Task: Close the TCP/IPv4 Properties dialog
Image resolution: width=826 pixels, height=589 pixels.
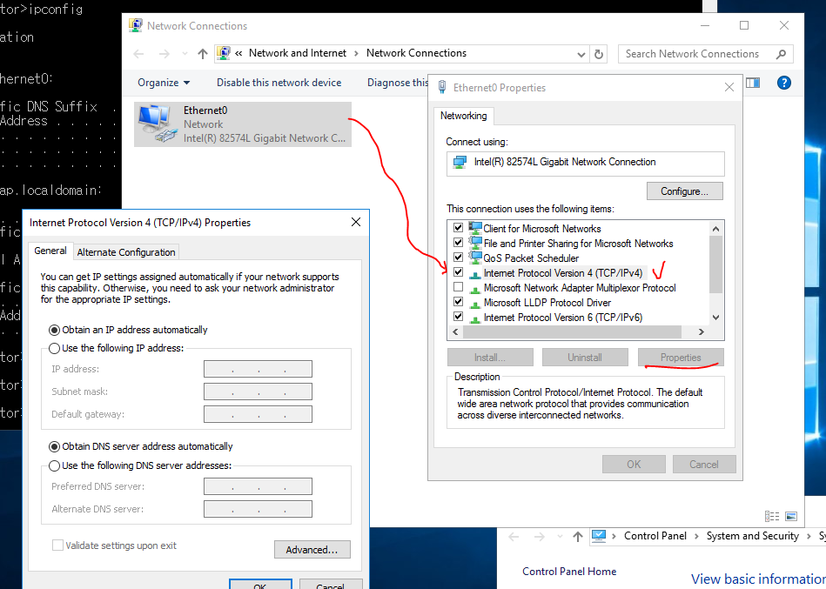Action: pos(356,222)
